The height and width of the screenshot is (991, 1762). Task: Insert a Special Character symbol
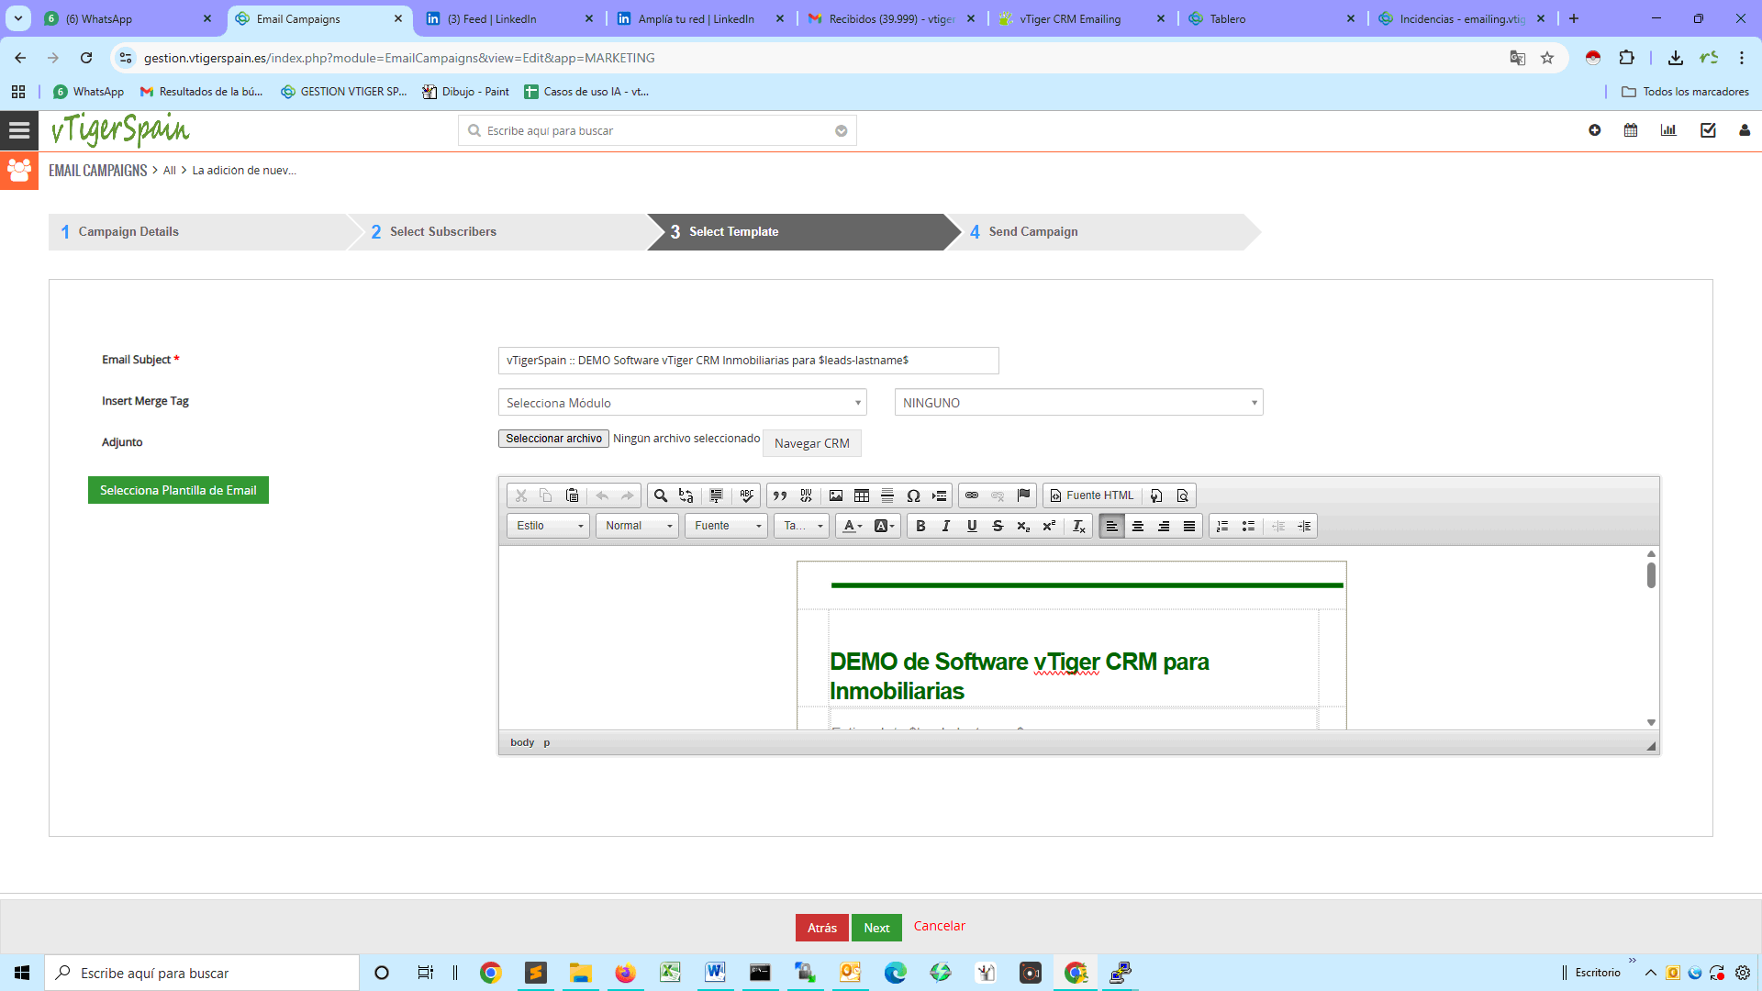(x=914, y=495)
